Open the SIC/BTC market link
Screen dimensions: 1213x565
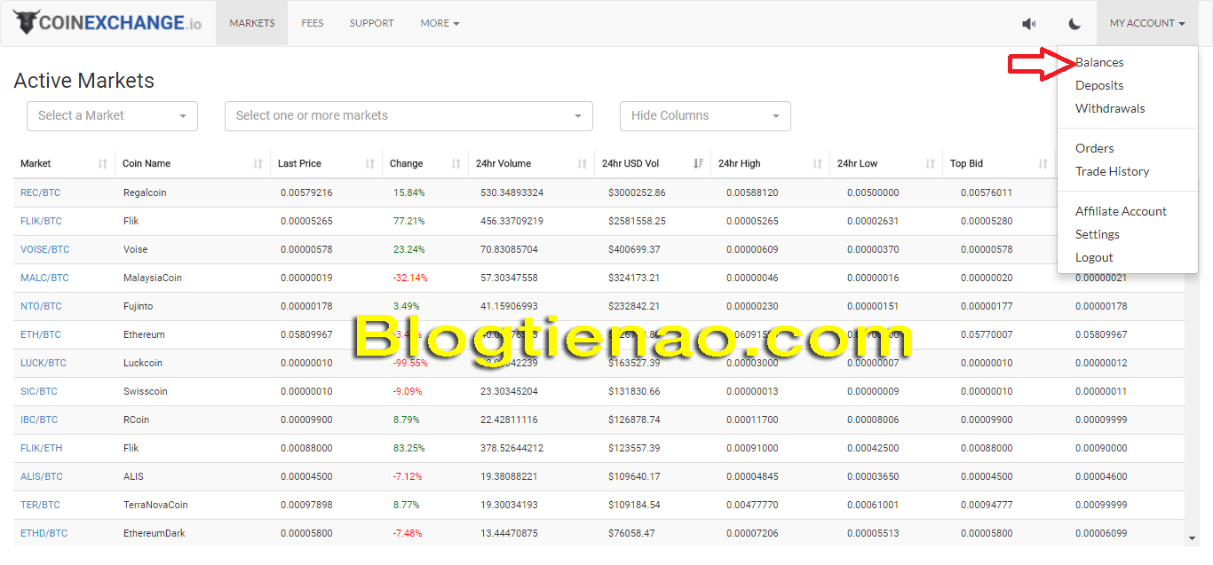(x=39, y=391)
